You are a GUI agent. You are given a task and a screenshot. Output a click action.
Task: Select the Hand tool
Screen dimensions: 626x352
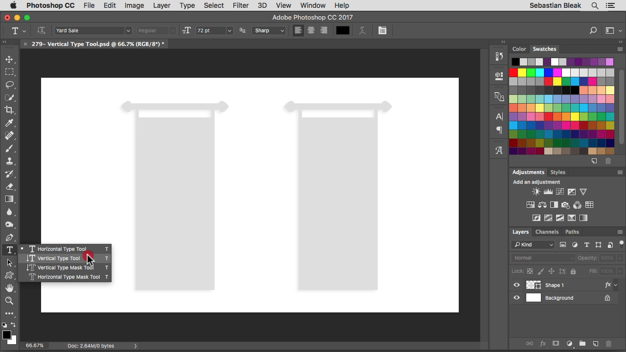(9, 288)
